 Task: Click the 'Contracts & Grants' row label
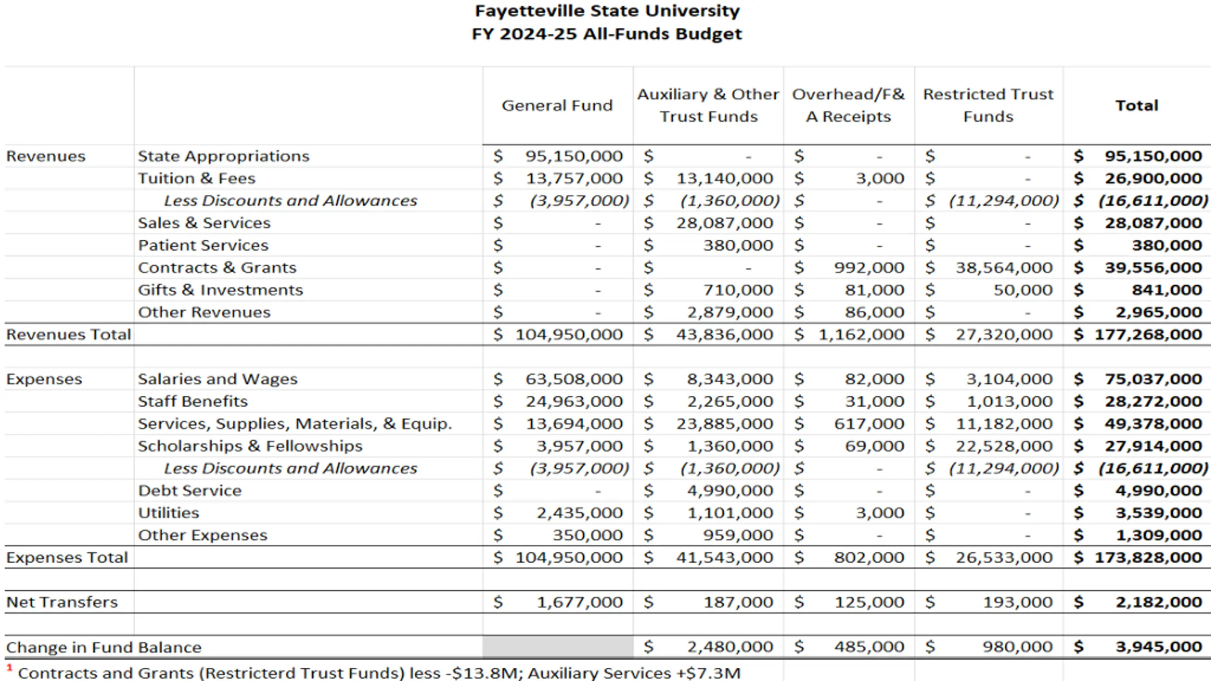tap(217, 268)
